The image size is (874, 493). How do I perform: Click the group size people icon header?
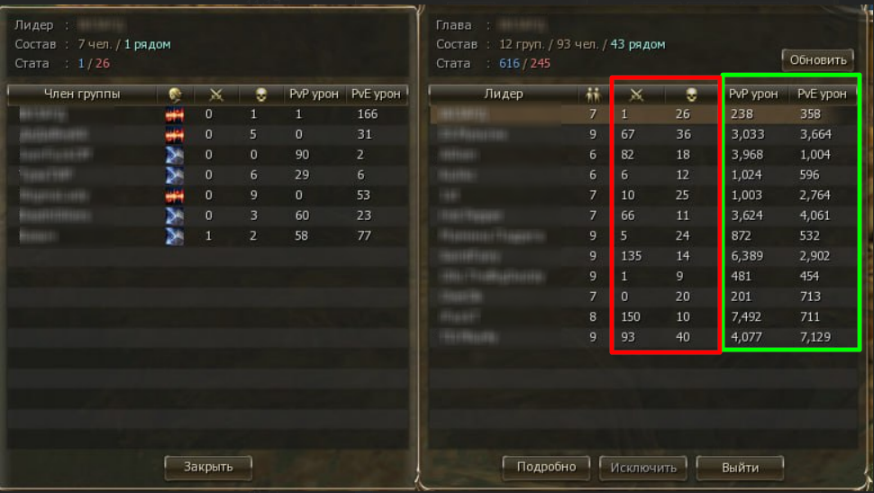tap(593, 95)
